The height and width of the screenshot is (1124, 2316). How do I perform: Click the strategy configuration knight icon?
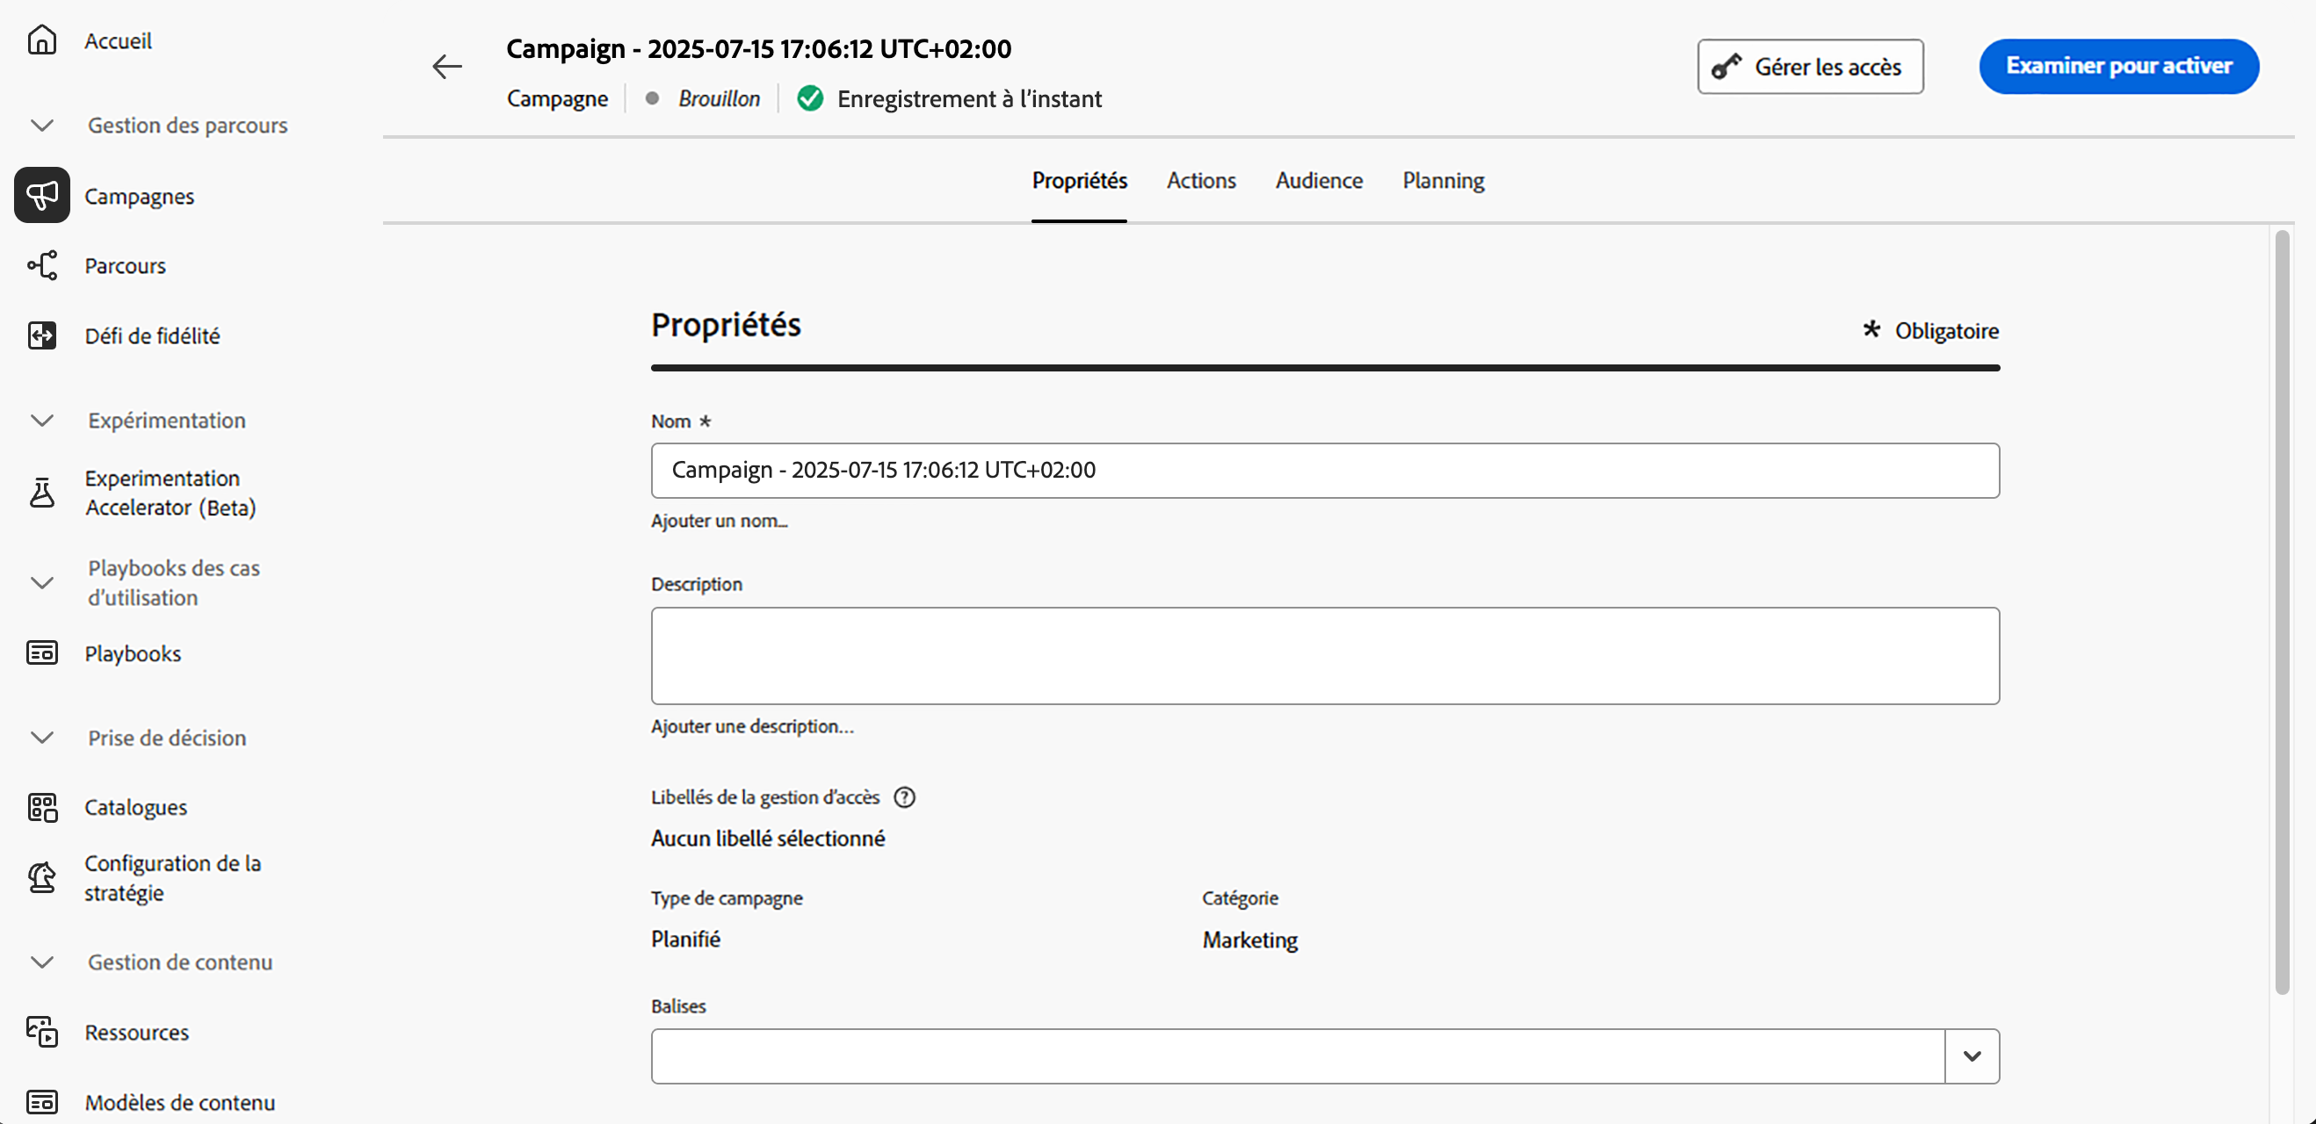coord(41,877)
